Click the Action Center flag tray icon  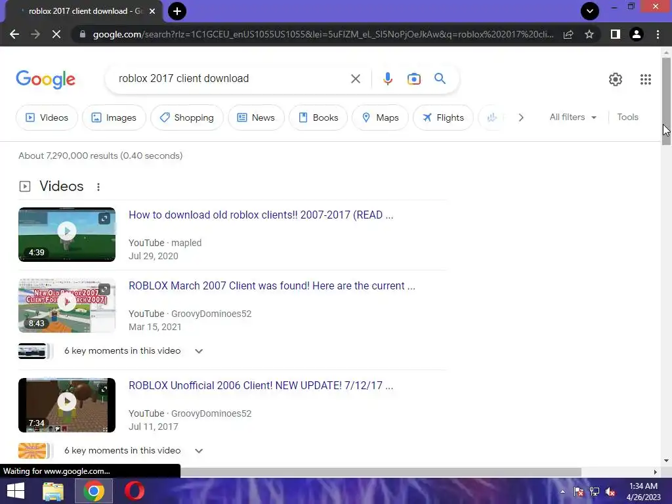[x=579, y=492]
